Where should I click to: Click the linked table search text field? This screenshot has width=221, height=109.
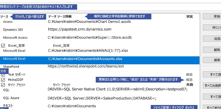tap(111, 7)
